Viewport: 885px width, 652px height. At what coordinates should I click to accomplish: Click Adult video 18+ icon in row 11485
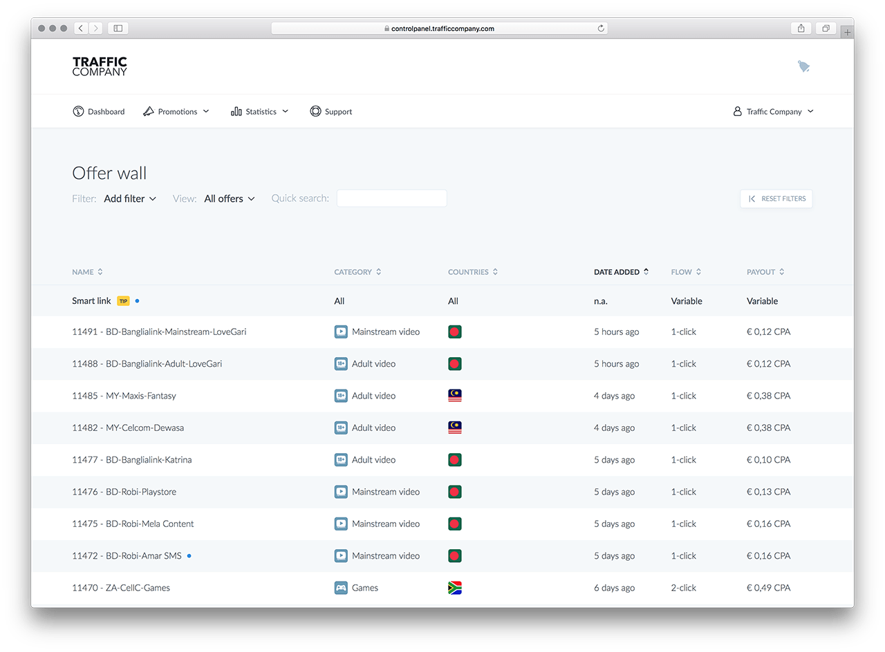[341, 396]
